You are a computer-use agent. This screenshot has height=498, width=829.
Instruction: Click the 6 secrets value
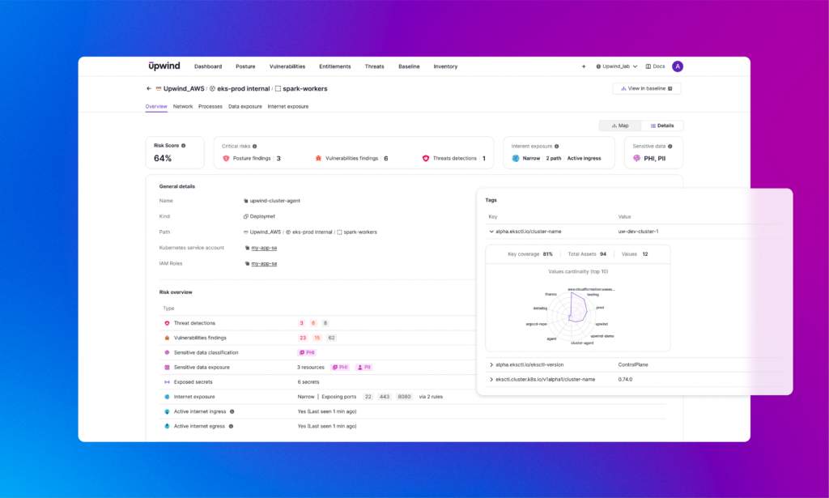[x=308, y=382]
